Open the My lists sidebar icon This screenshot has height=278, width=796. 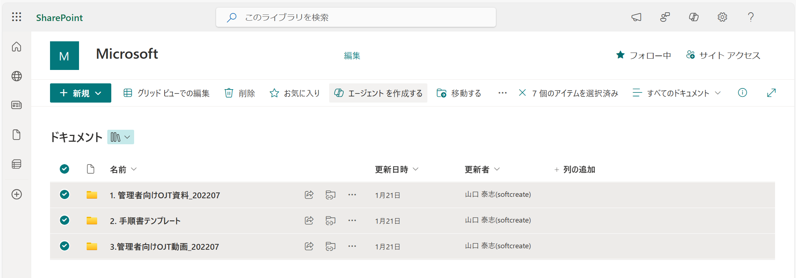tap(17, 164)
